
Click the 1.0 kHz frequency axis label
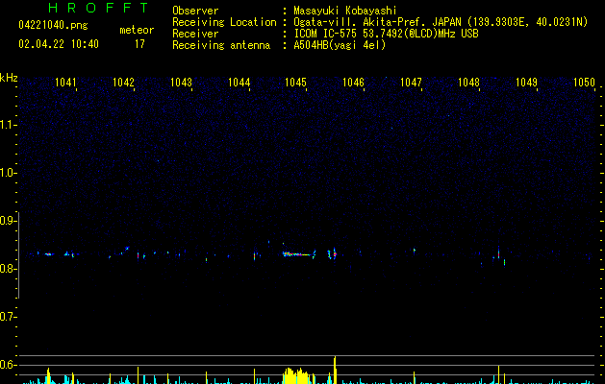pos(9,173)
